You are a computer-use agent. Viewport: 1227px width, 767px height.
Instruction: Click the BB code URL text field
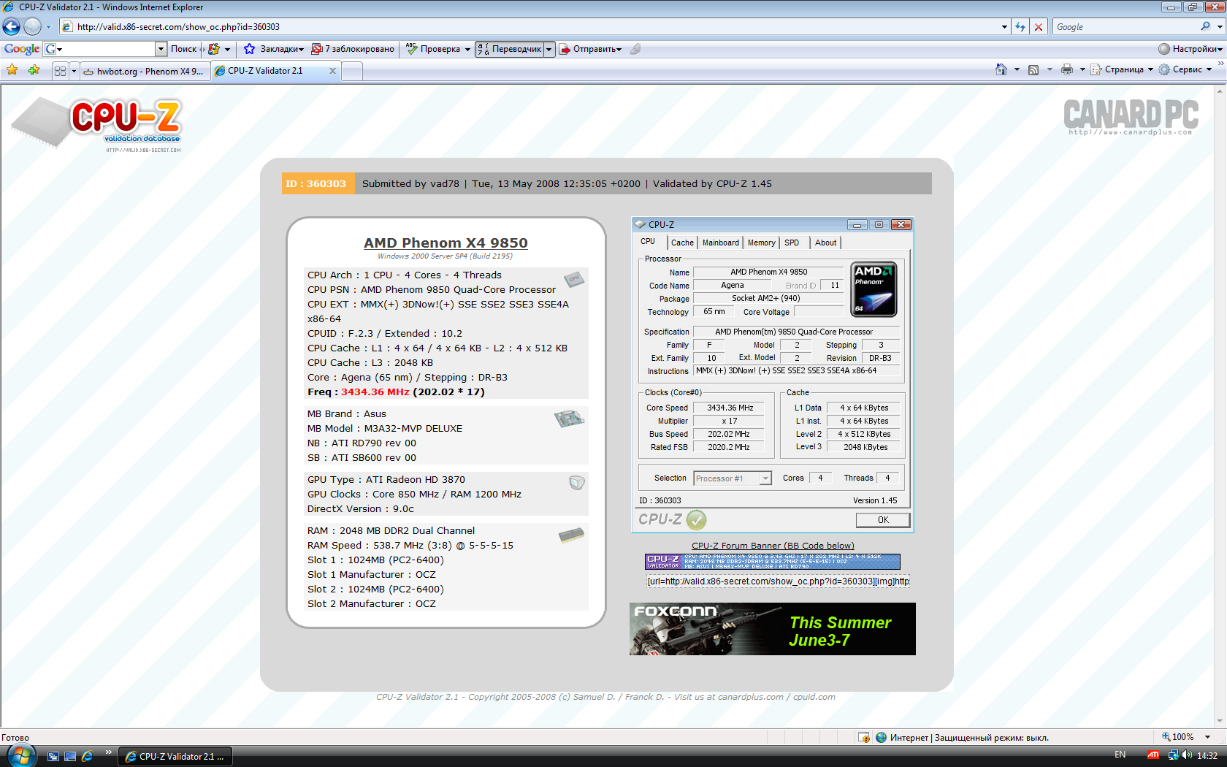click(x=778, y=581)
